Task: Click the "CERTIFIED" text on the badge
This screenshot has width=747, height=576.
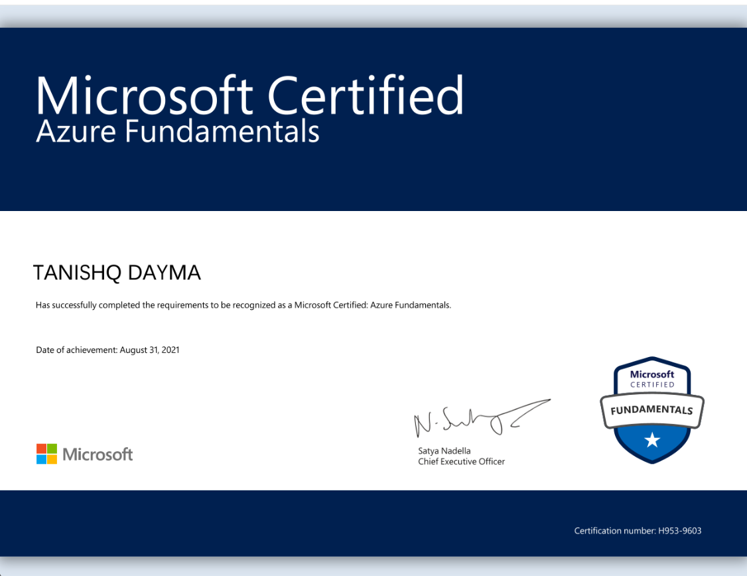Action: (652, 384)
